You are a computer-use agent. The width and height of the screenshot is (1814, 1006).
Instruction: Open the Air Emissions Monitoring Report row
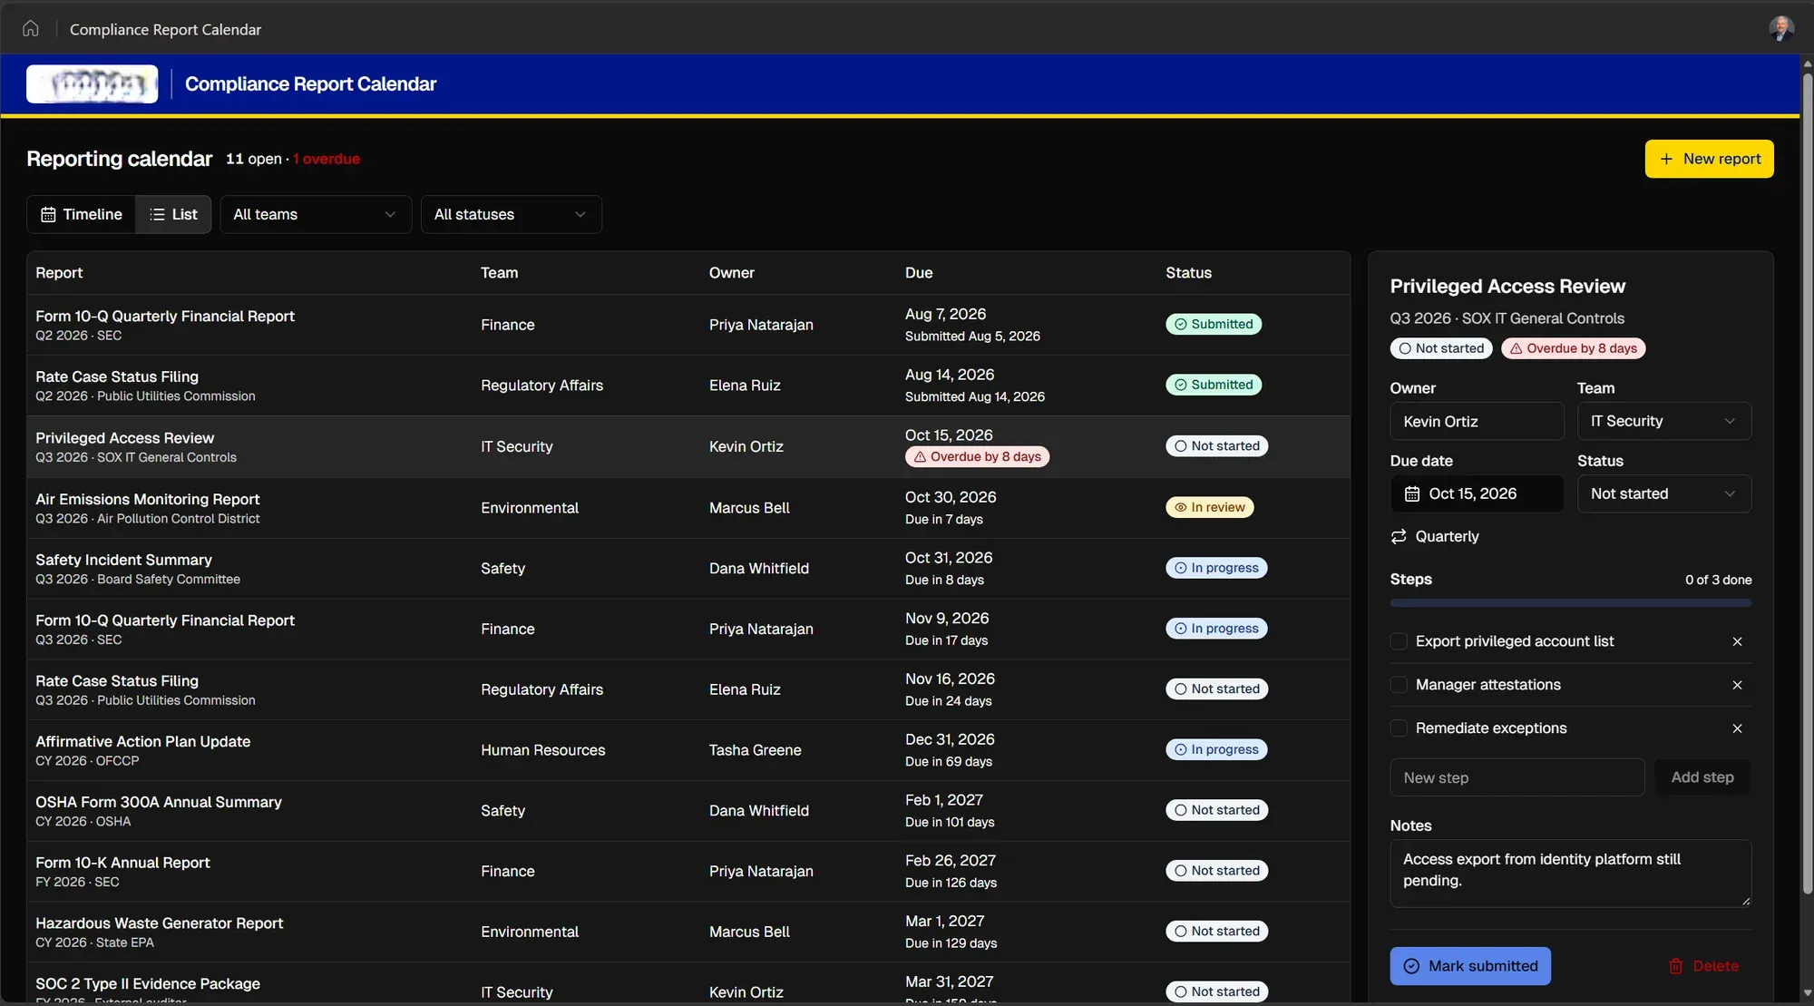coord(688,508)
